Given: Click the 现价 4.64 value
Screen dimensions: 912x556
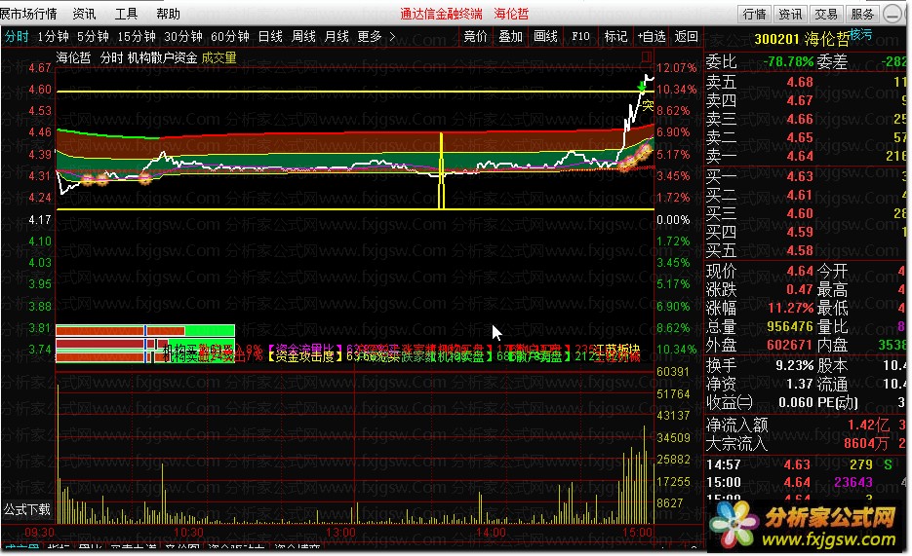Looking at the screenshot, I should point(800,271).
